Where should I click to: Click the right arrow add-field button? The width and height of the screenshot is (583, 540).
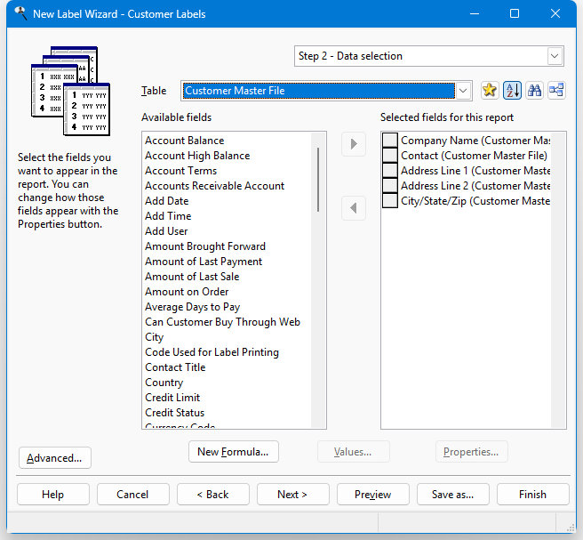[354, 144]
